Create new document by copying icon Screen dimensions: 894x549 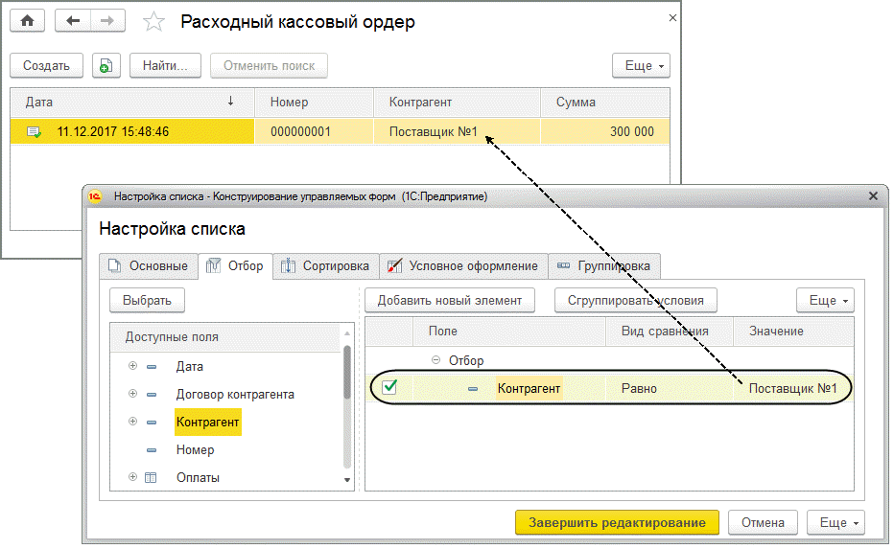106,65
